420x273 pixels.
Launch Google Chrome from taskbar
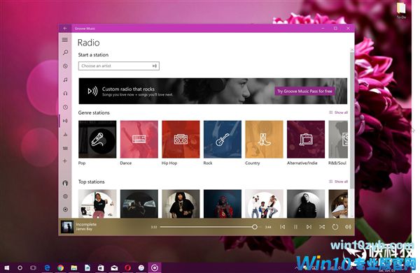click(x=60, y=267)
